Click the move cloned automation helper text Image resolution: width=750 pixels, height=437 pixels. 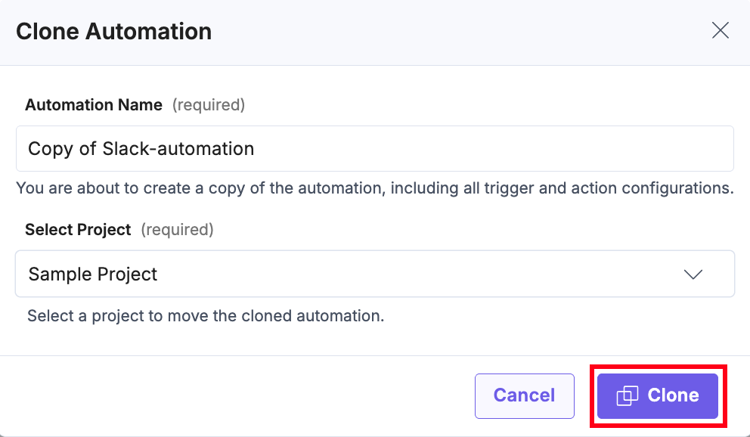[x=206, y=315]
